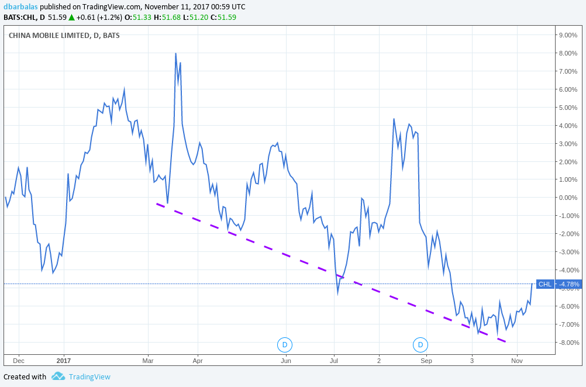
Task: Click the +0.61 (+1.2%) change value
Action: pos(99,17)
